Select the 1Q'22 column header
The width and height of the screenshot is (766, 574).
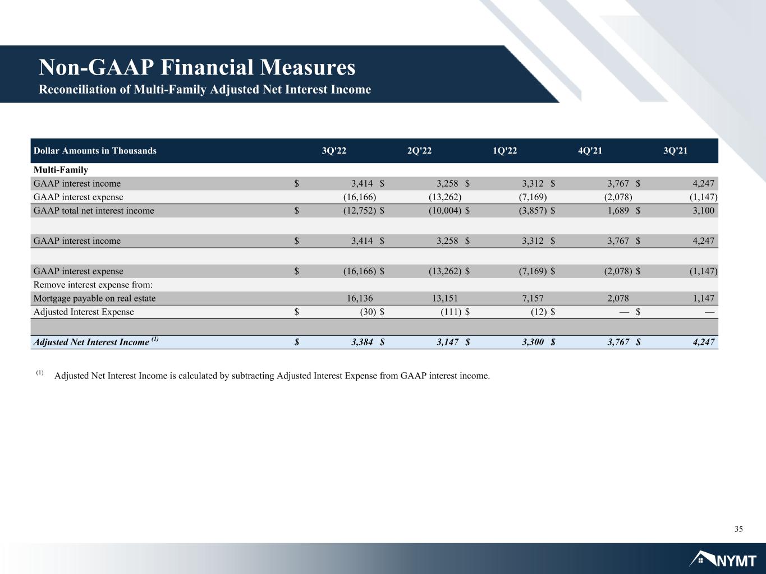click(504, 151)
